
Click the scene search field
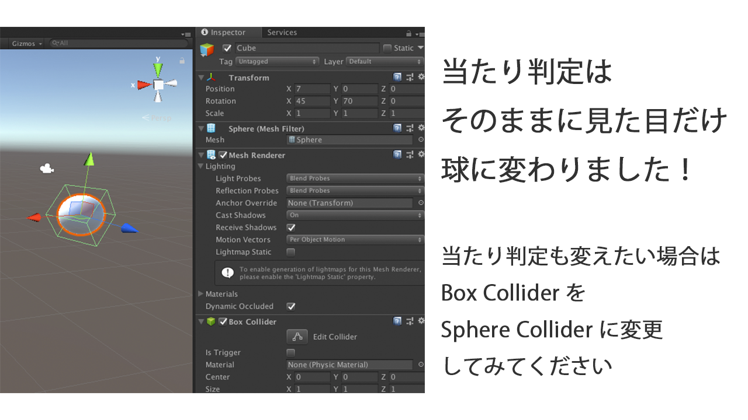click(119, 43)
